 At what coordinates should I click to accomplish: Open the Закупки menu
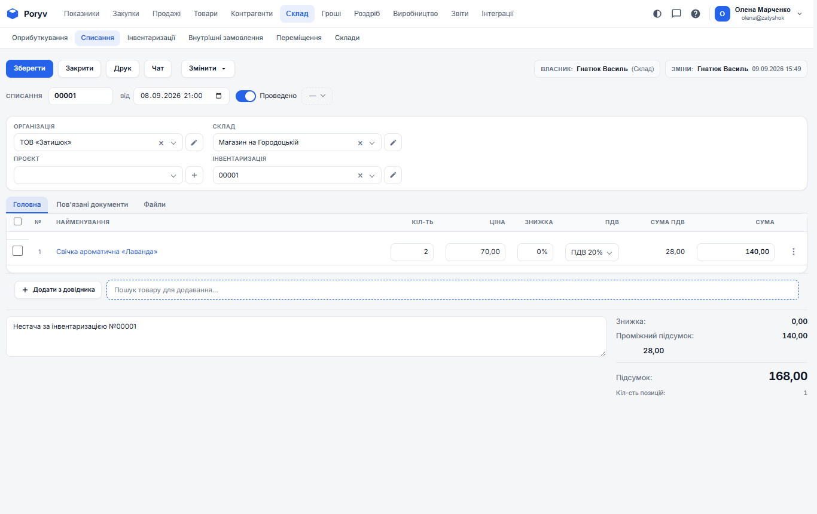[x=126, y=14]
